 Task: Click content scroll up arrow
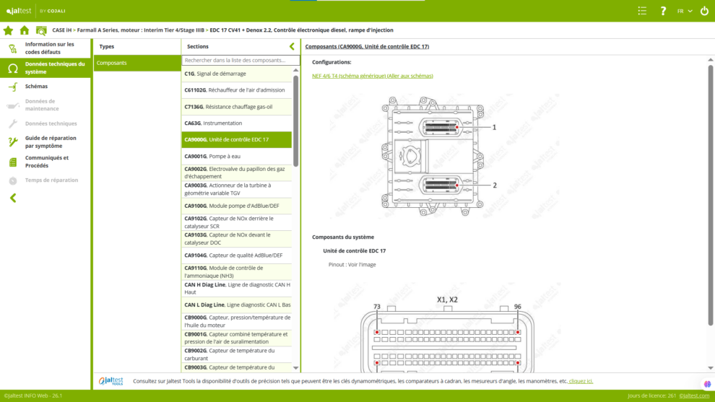(x=711, y=60)
